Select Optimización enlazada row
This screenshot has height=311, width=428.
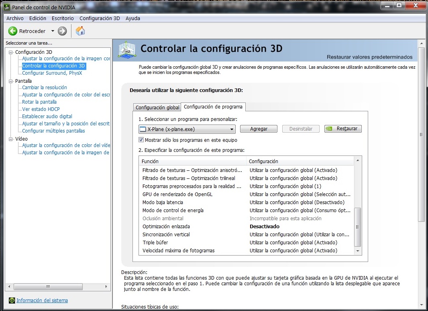pos(246,227)
